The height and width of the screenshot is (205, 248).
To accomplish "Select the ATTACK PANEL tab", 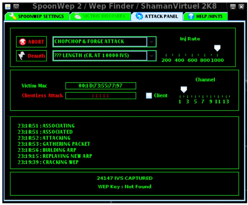I will (x=157, y=16).
